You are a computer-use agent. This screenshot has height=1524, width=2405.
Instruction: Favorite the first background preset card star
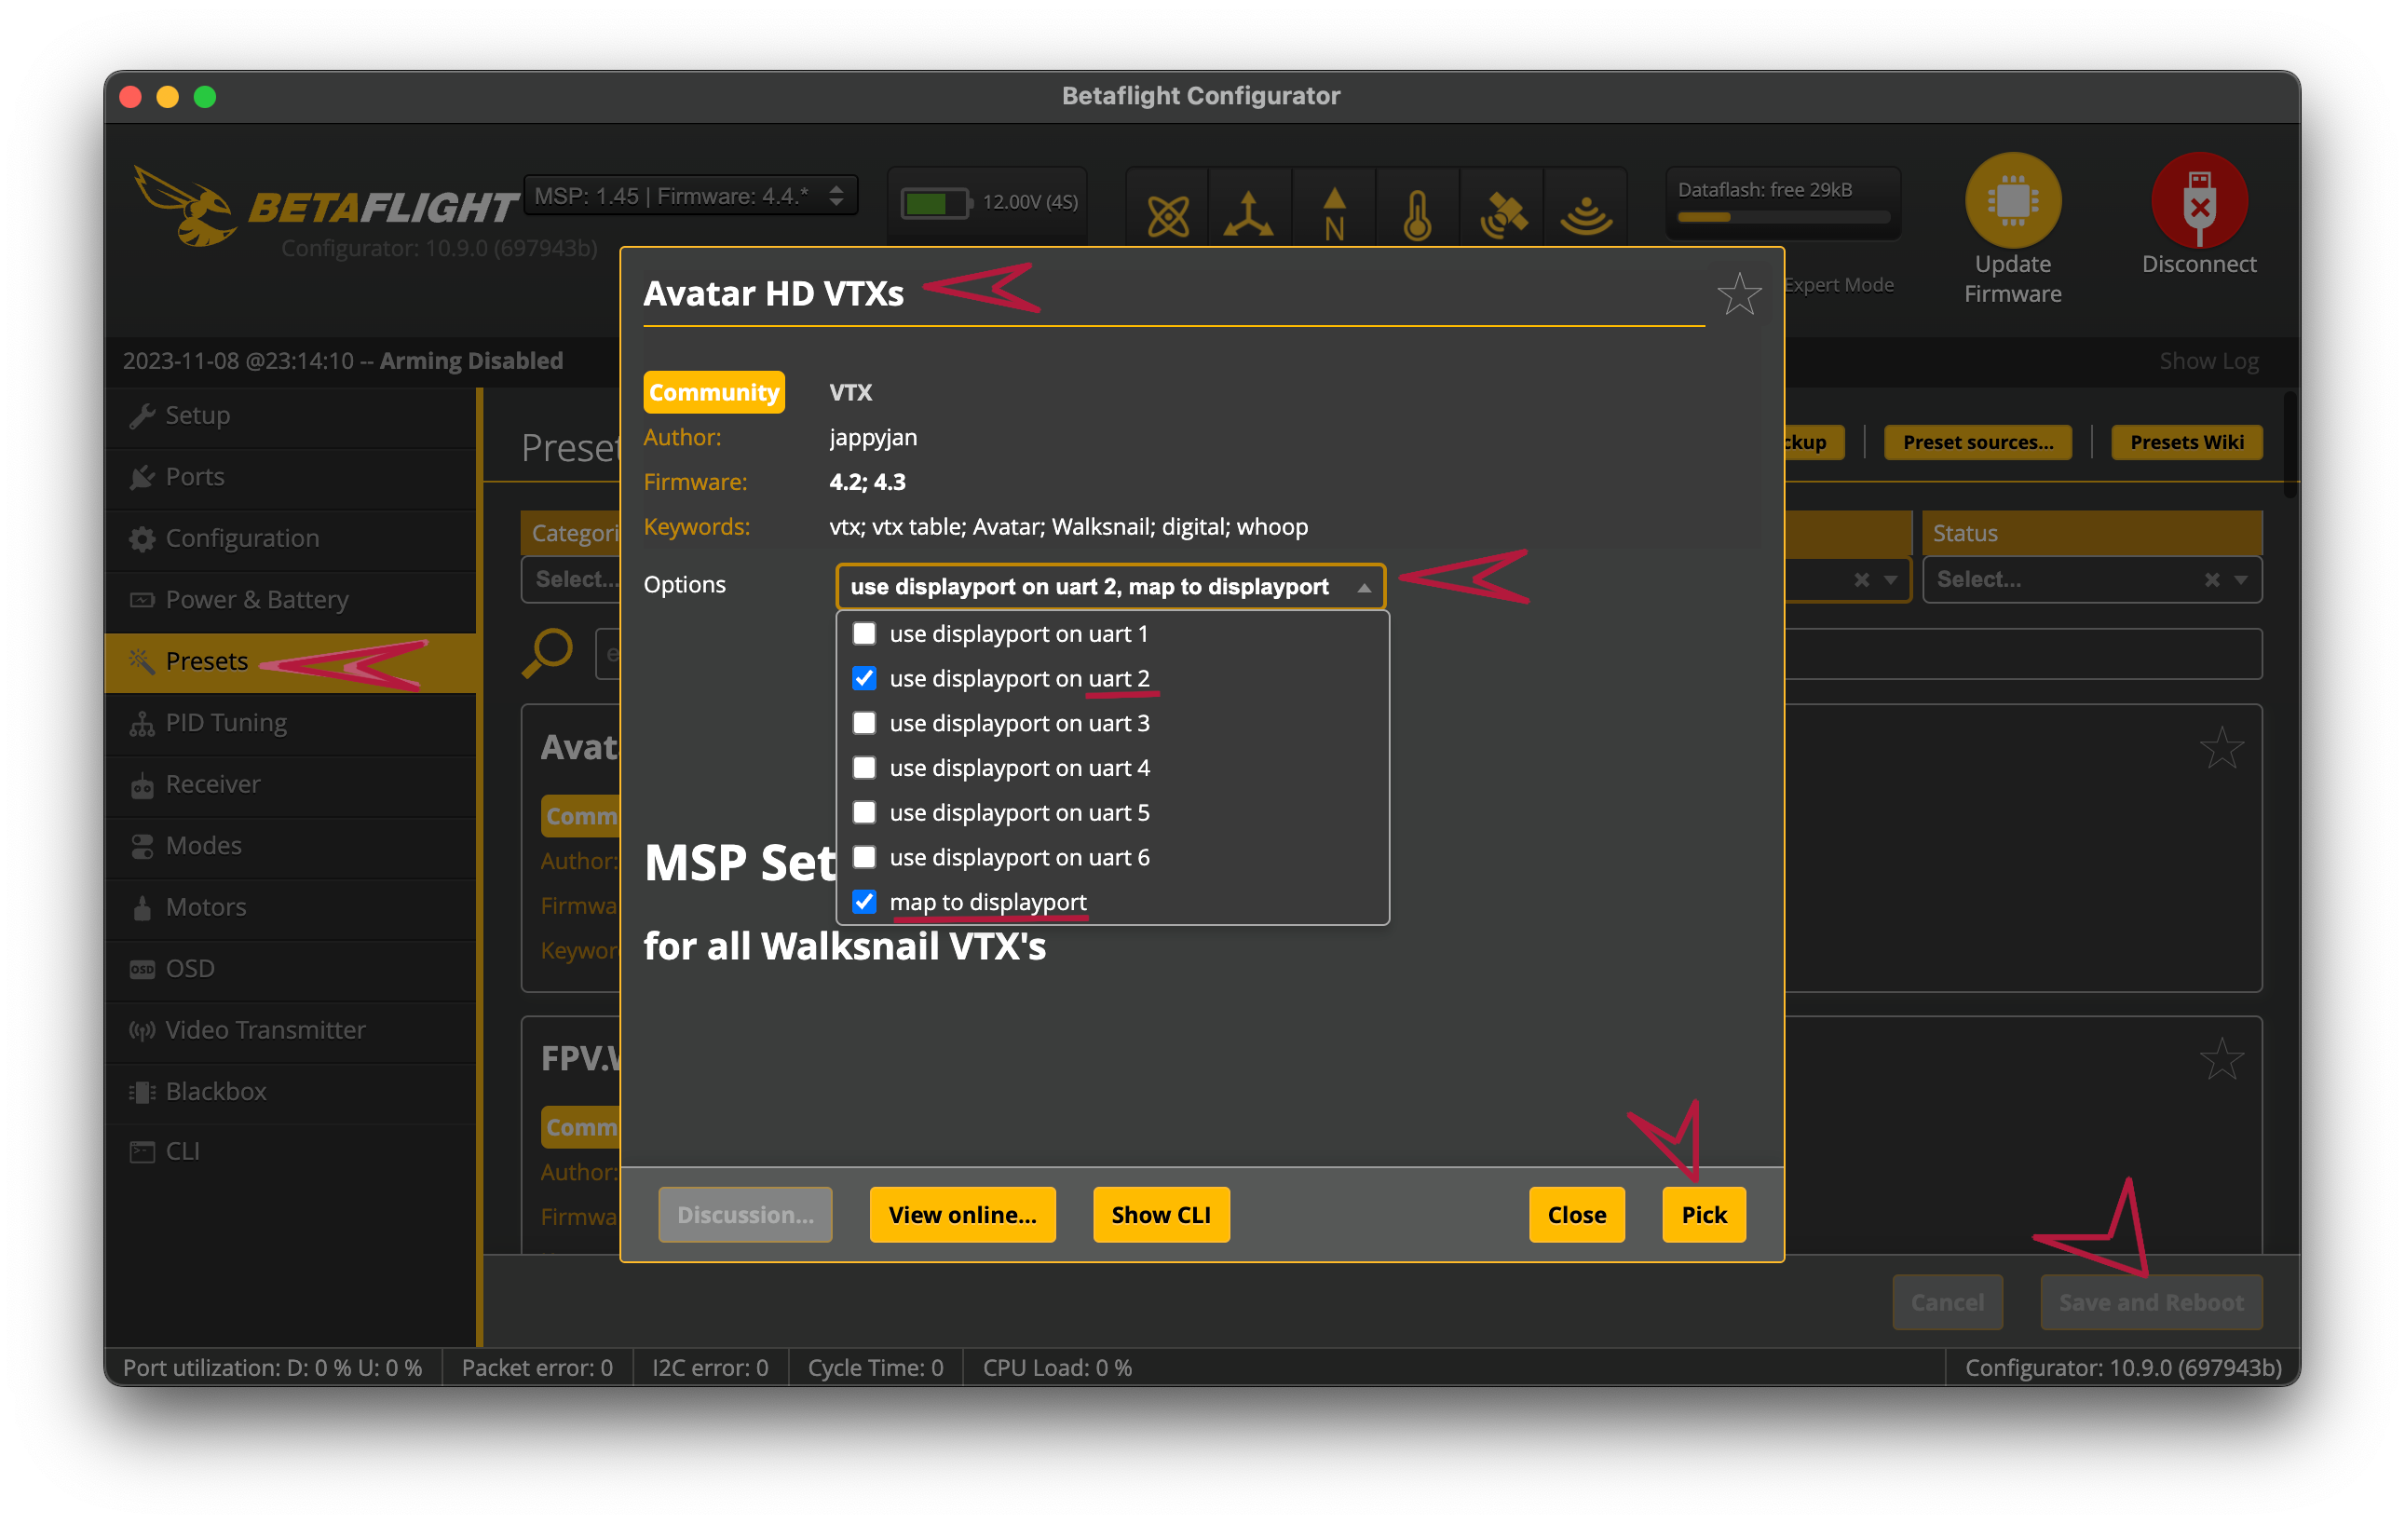coord(2222,748)
